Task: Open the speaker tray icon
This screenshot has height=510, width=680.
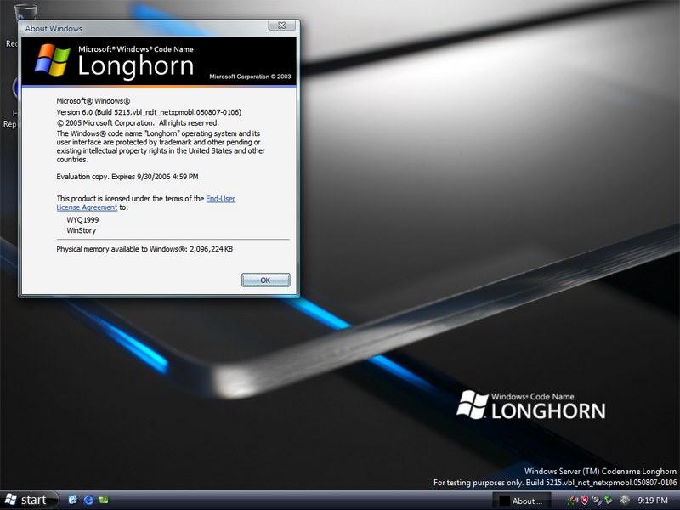Action: pyautogui.click(x=597, y=500)
